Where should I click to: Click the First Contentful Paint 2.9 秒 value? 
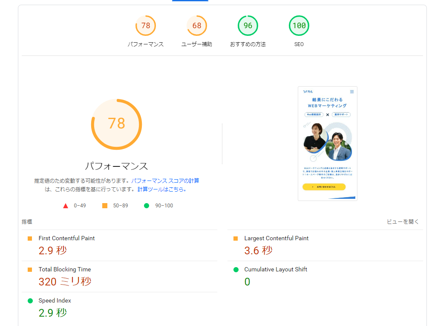click(53, 250)
